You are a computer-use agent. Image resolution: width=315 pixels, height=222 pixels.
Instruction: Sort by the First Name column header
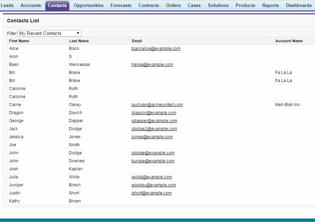tap(19, 41)
